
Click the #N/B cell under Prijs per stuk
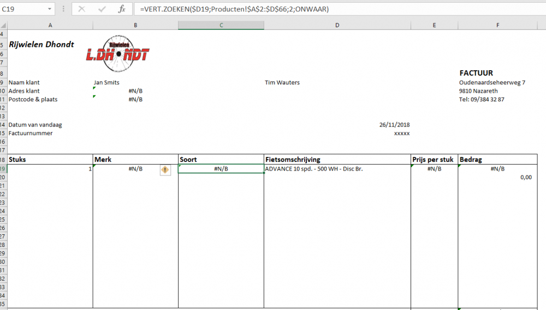click(434, 168)
